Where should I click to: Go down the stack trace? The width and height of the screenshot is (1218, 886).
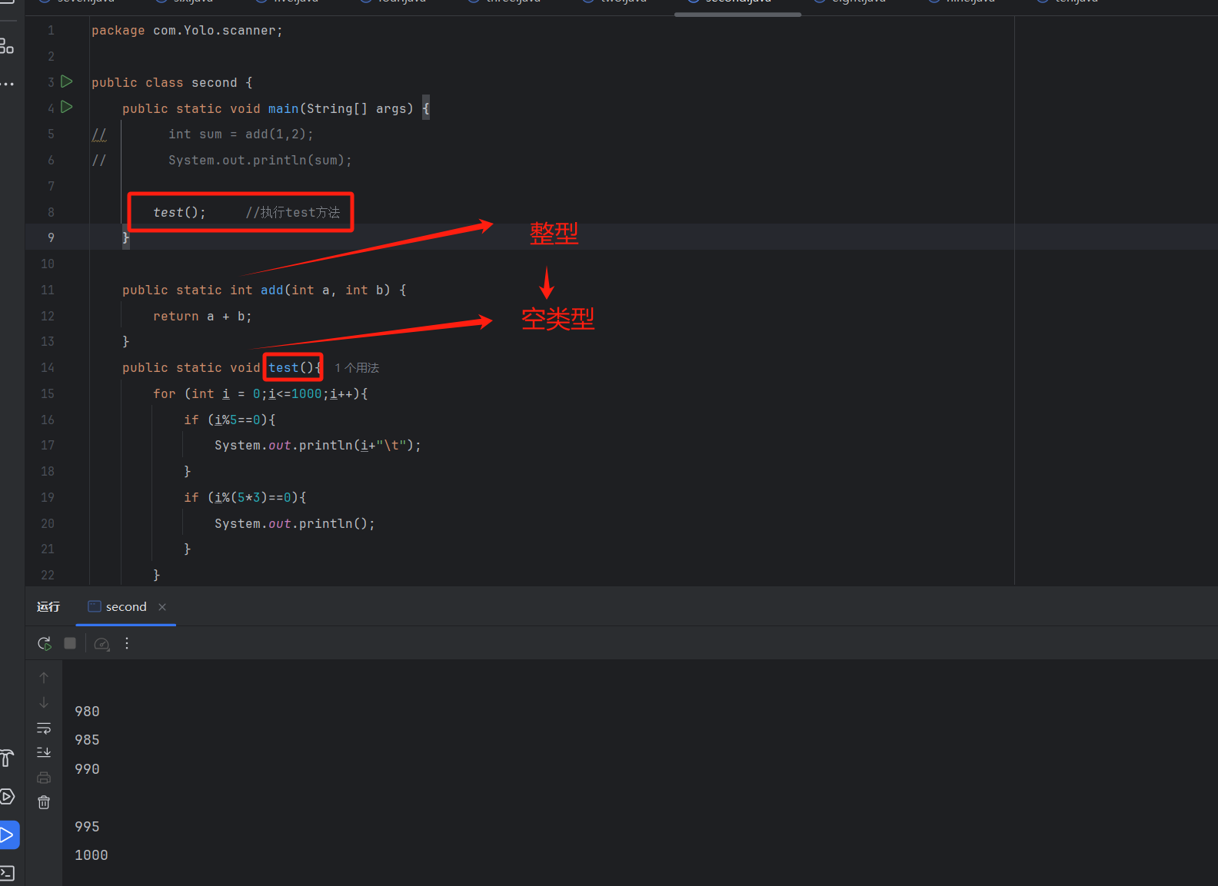44,702
